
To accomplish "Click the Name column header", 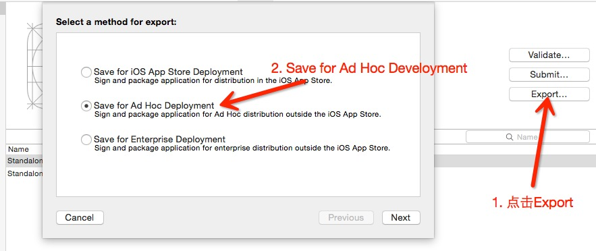I will pos(18,149).
